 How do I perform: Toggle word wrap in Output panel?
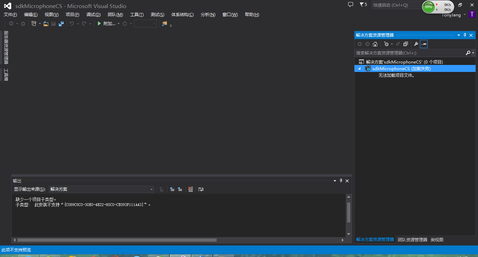[x=201, y=189]
